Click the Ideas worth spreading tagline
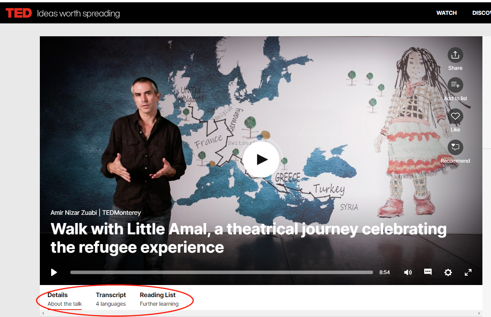The image size is (491, 317). (x=79, y=13)
